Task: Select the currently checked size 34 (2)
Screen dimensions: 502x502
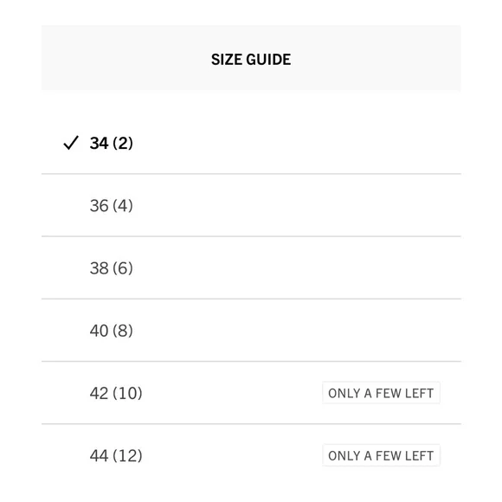Action: (x=251, y=143)
